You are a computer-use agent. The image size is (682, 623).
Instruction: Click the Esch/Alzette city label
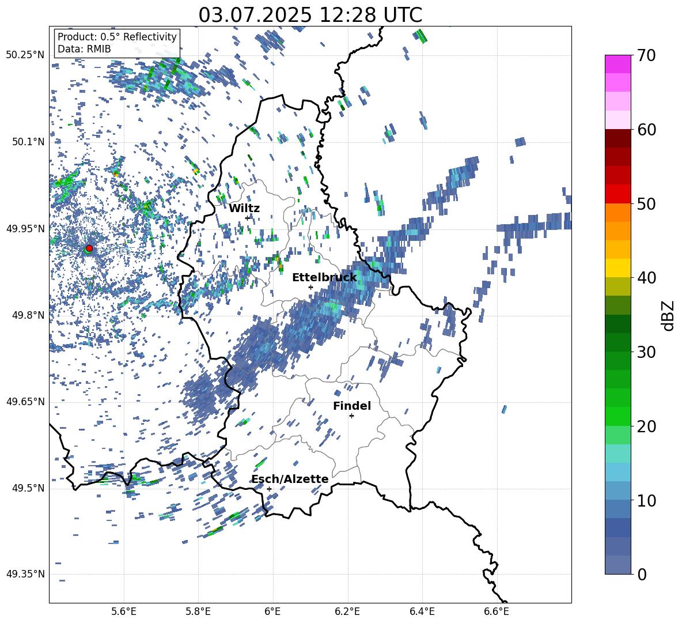click(x=290, y=479)
